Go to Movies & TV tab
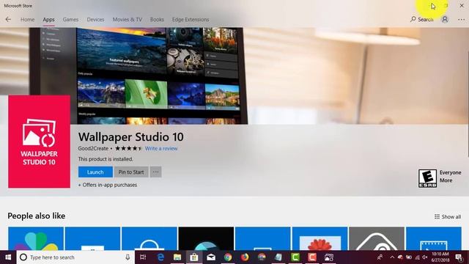The image size is (469, 264). pos(127,20)
